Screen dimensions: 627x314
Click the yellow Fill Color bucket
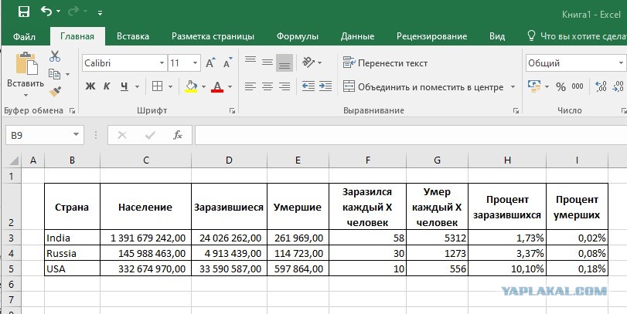point(191,86)
